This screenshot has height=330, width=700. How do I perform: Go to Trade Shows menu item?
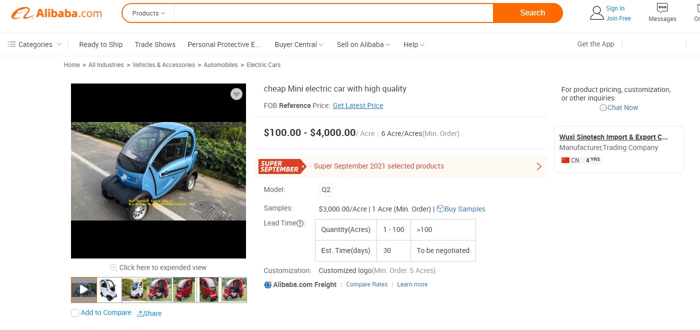[155, 44]
